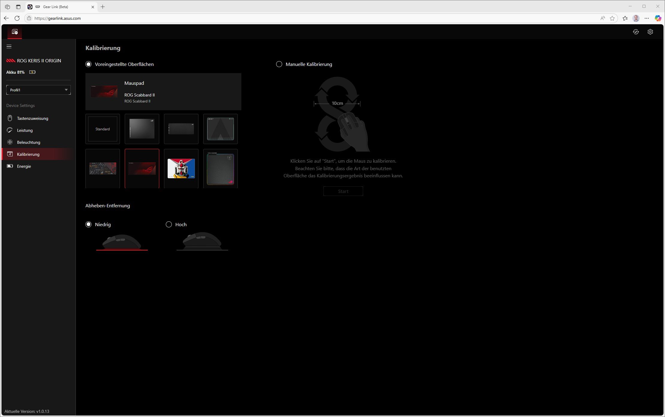Select the Niedrig lift-off distance option
Image resolution: width=665 pixels, height=417 pixels.
[x=88, y=224]
